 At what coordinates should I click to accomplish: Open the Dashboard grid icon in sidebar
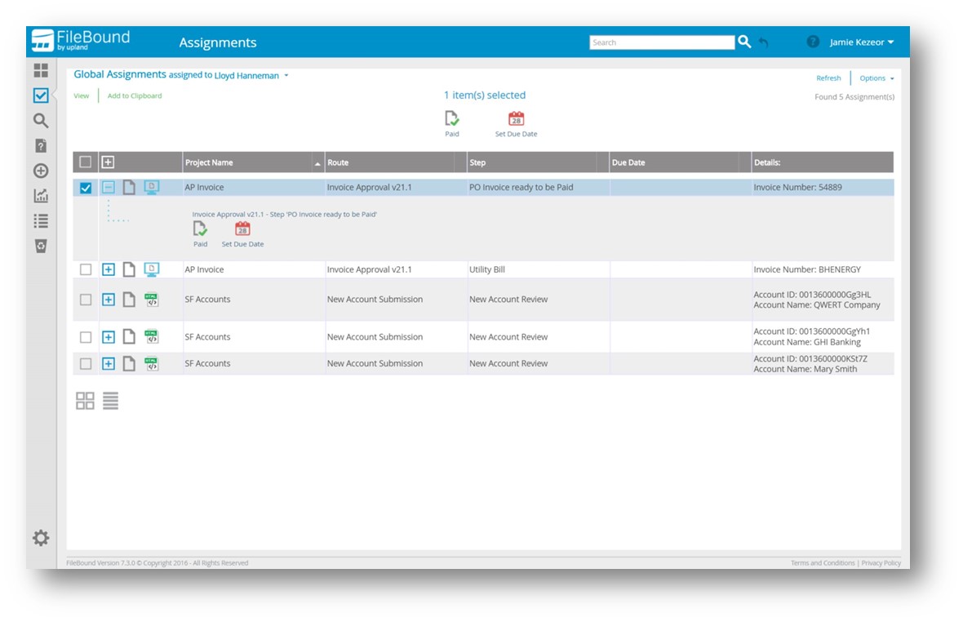(x=41, y=71)
